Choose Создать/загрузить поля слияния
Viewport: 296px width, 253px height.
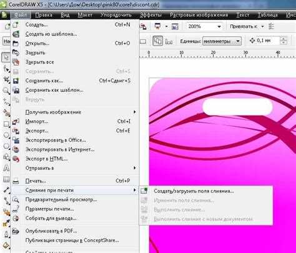tap(194, 191)
